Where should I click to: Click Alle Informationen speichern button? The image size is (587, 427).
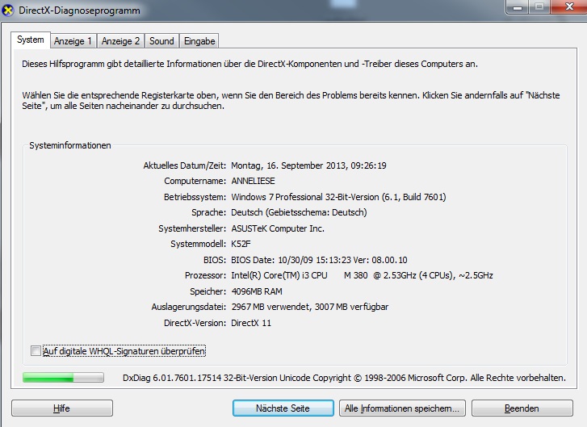pos(402,408)
